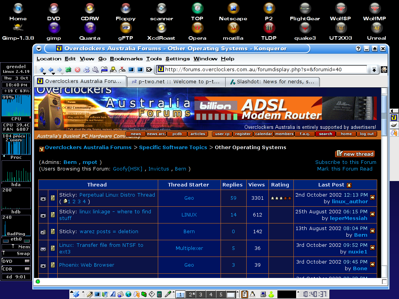This screenshot has width=399, height=299.
Task: Switch to the p-two.net tab
Action: 176,82
